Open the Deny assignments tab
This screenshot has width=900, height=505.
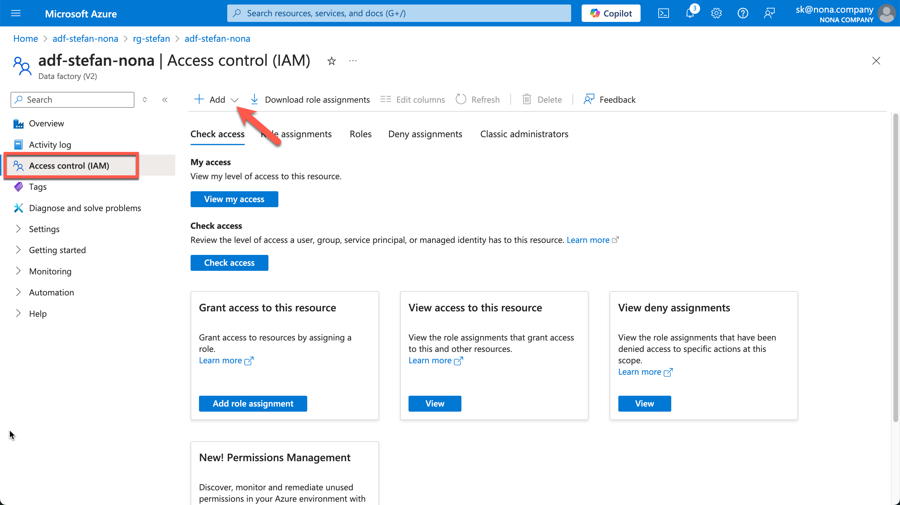click(425, 134)
